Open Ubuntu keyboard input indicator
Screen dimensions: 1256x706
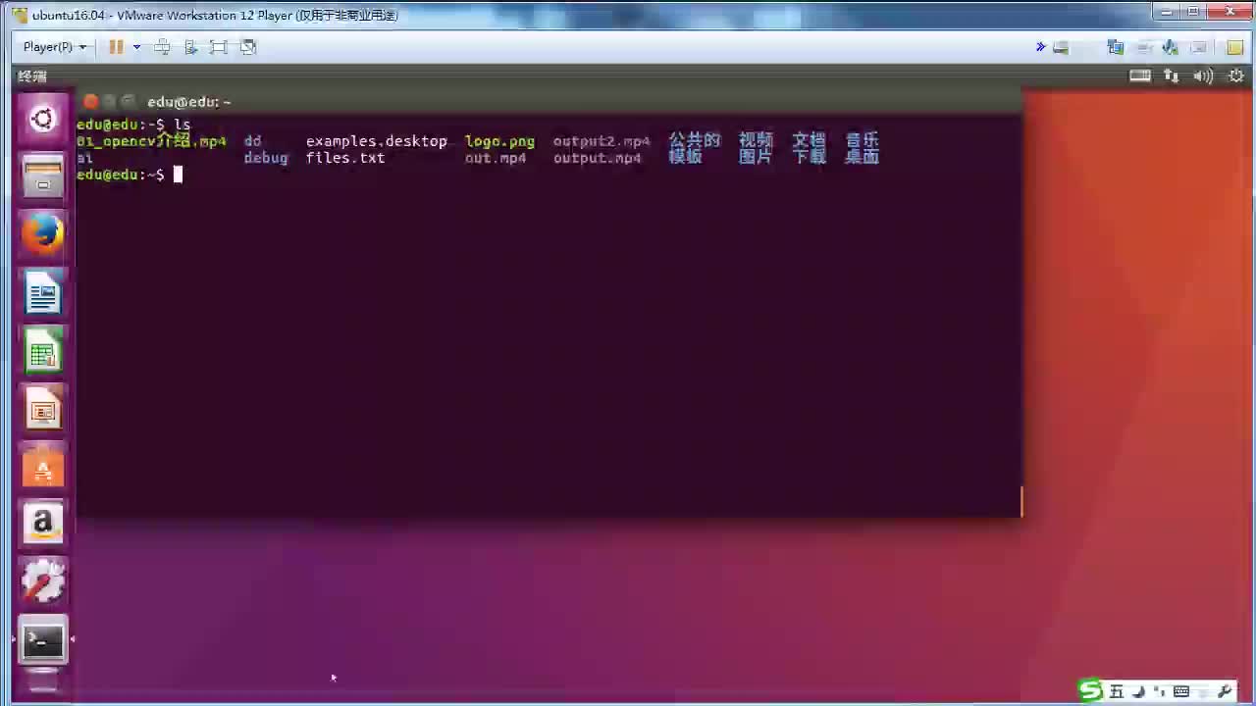click(x=1139, y=76)
